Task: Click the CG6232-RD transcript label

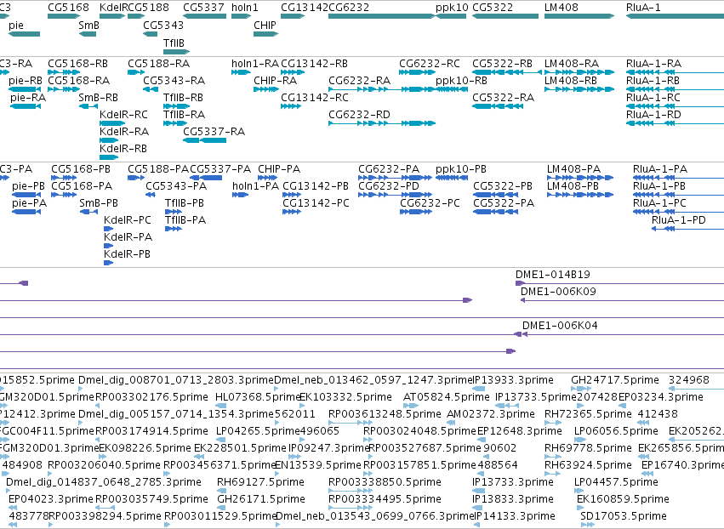Action: (359, 115)
